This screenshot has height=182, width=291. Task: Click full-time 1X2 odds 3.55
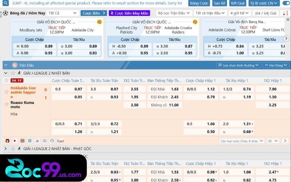[135, 89]
